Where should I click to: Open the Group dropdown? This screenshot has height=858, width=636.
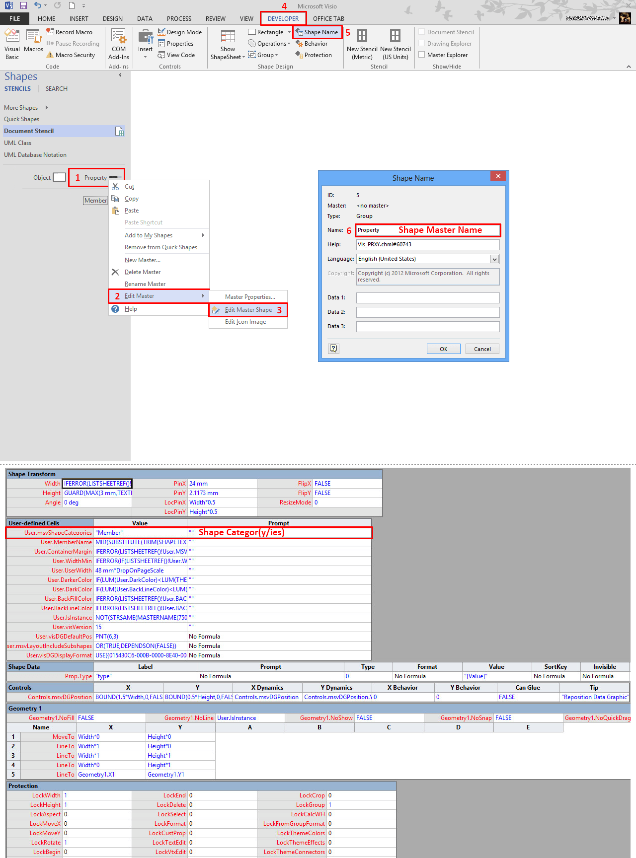[276, 55]
